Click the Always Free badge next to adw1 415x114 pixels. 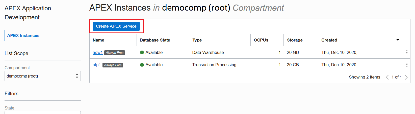(x=115, y=53)
